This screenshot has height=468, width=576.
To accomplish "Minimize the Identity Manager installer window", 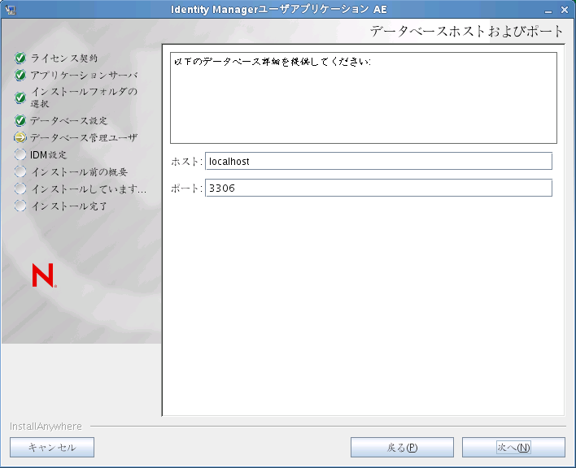I will 548,11.
